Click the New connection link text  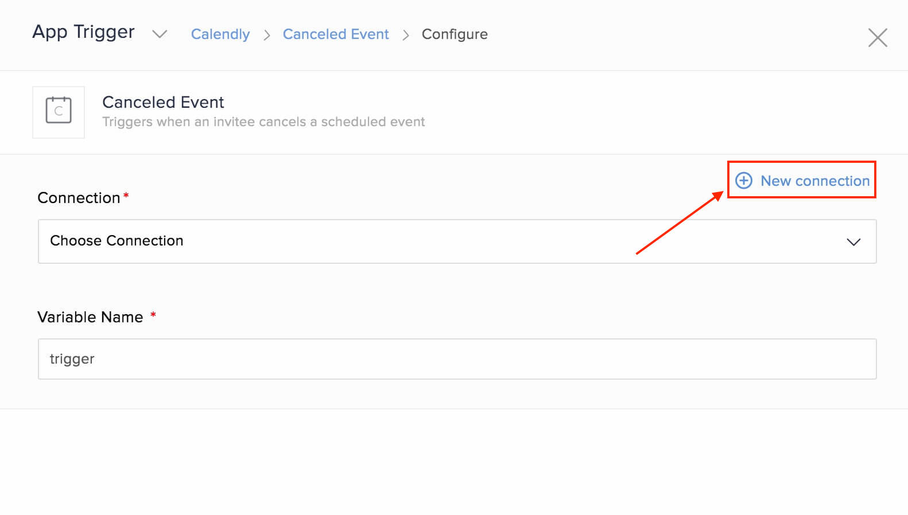point(815,181)
